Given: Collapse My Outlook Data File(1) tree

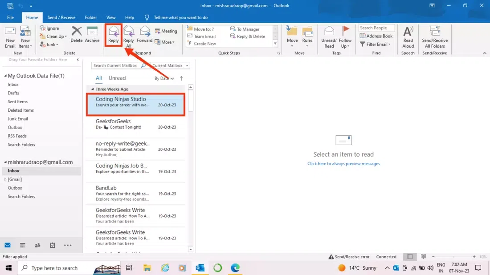Looking at the screenshot, I should click(5, 76).
